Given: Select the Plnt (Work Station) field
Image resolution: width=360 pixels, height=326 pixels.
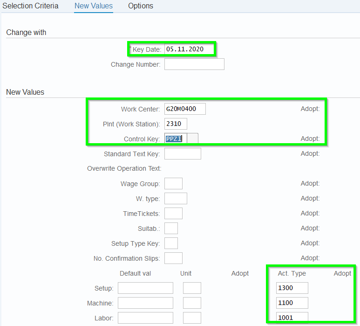Looking at the screenshot, I should click(x=176, y=124).
